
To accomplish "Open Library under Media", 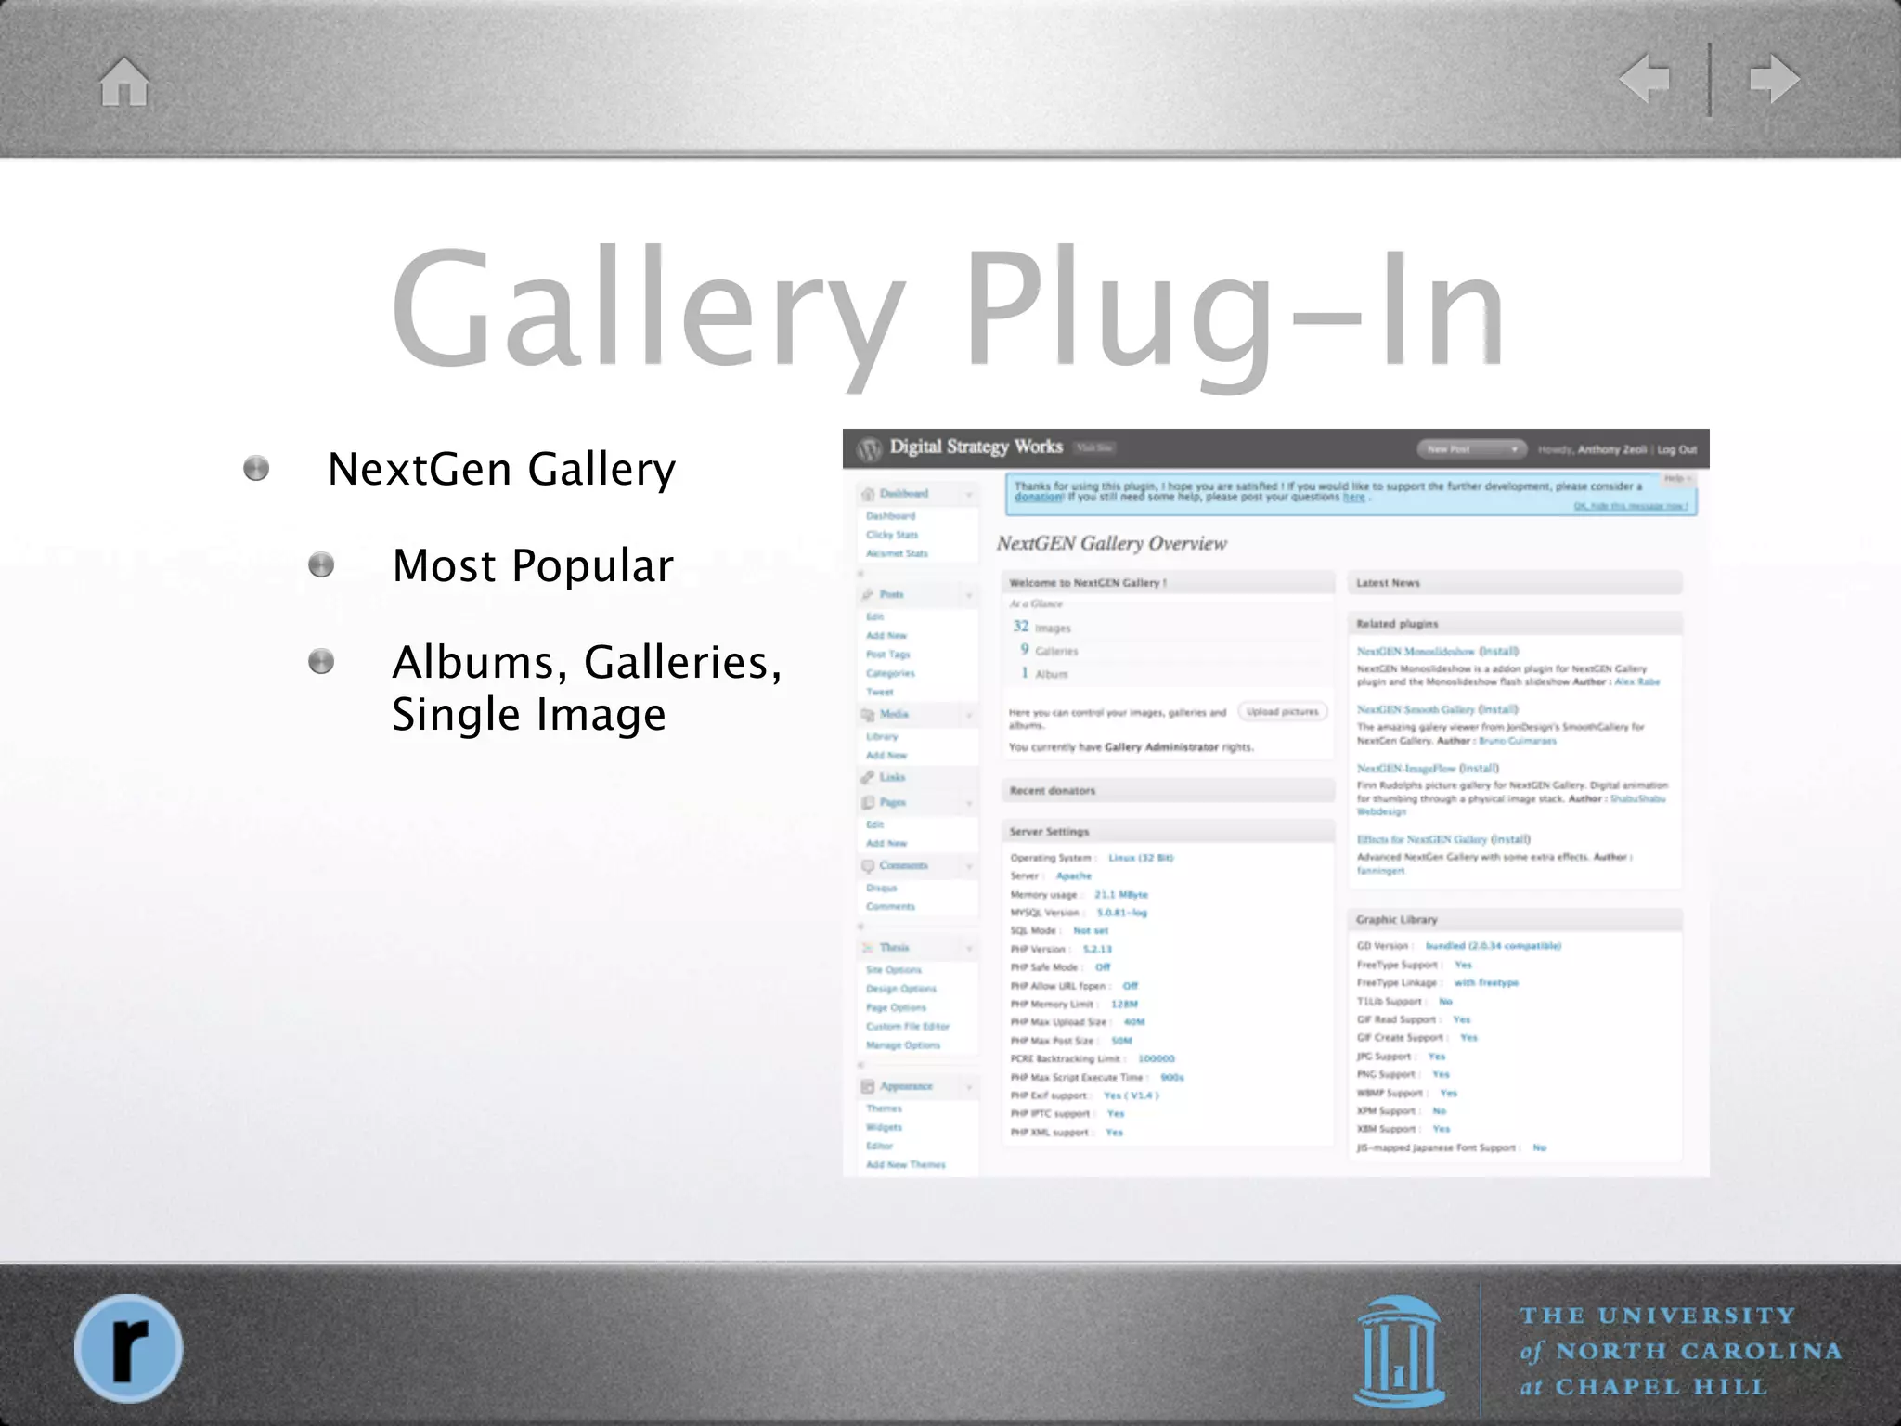I will [882, 736].
